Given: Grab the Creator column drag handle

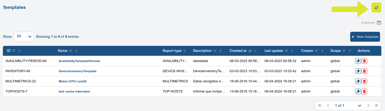Looking at the screenshot, I should [x=322, y=51].
